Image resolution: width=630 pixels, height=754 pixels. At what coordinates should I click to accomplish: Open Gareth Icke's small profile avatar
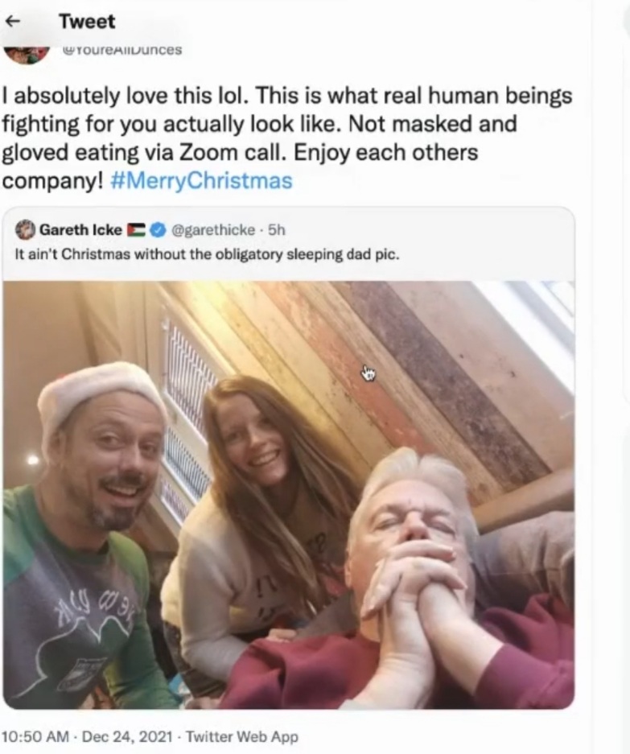[x=27, y=230]
